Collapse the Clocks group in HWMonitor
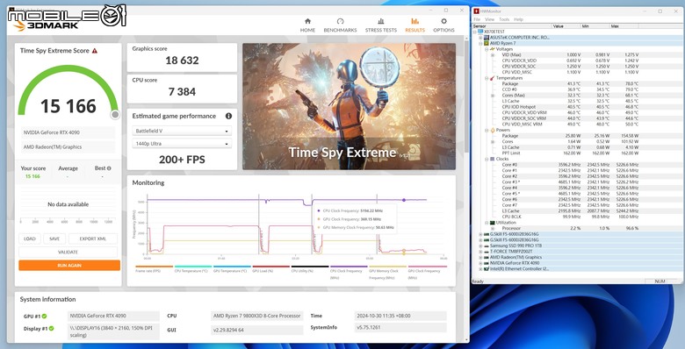 [487, 159]
